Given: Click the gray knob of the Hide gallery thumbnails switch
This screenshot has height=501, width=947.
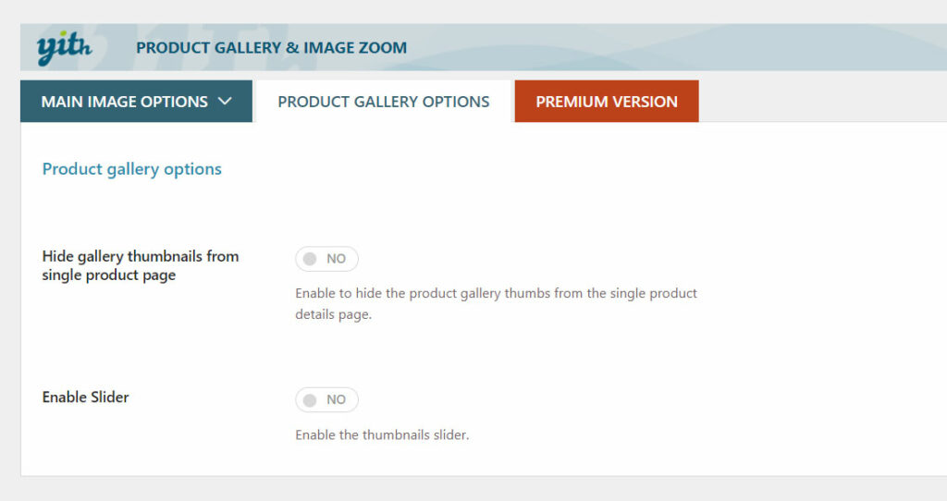Looking at the screenshot, I should pyautogui.click(x=310, y=259).
